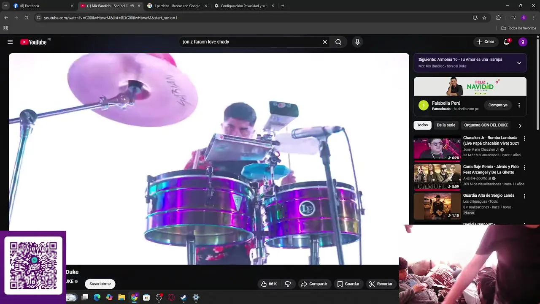Open Chrome three-dot menu
Screen dimensions: 540x304
click(534, 18)
